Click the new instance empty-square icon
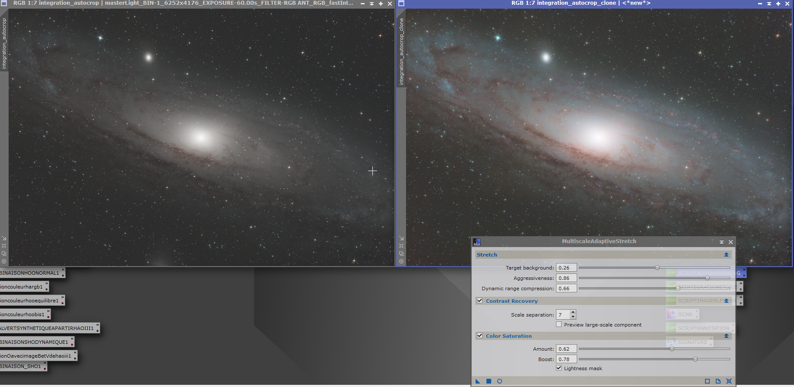The image size is (794, 387). pyautogui.click(x=707, y=381)
